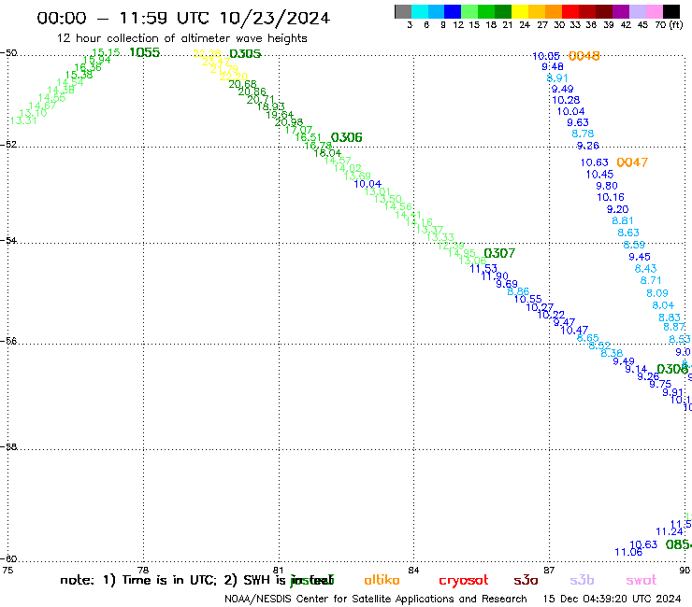This screenshot has width=692, height=607.
Task: Click the 0308 pass time label
Action: 672,369
